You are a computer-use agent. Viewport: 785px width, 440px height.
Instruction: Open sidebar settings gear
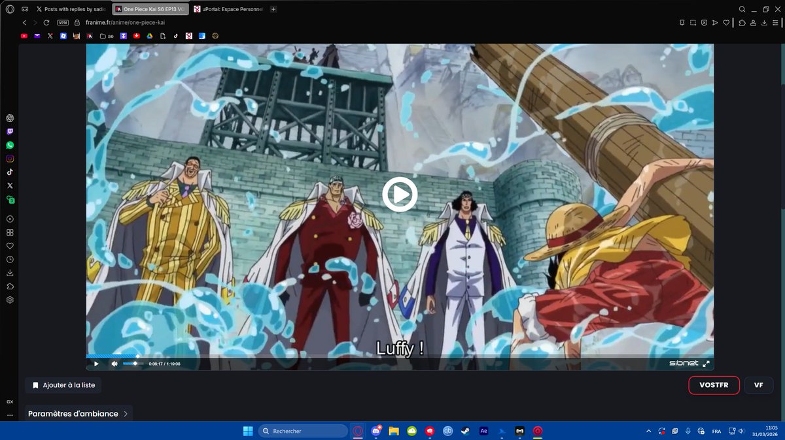(10, 300)
